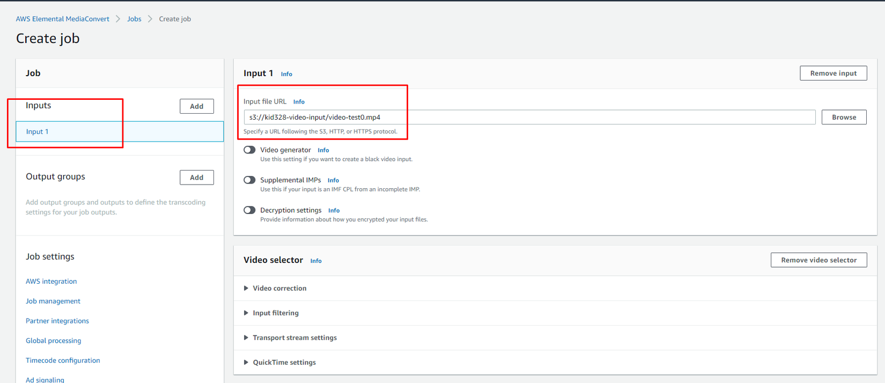The image size is (885, 383).
Task: Open the Jobs breadcrumb link
Action: [134, 19]
